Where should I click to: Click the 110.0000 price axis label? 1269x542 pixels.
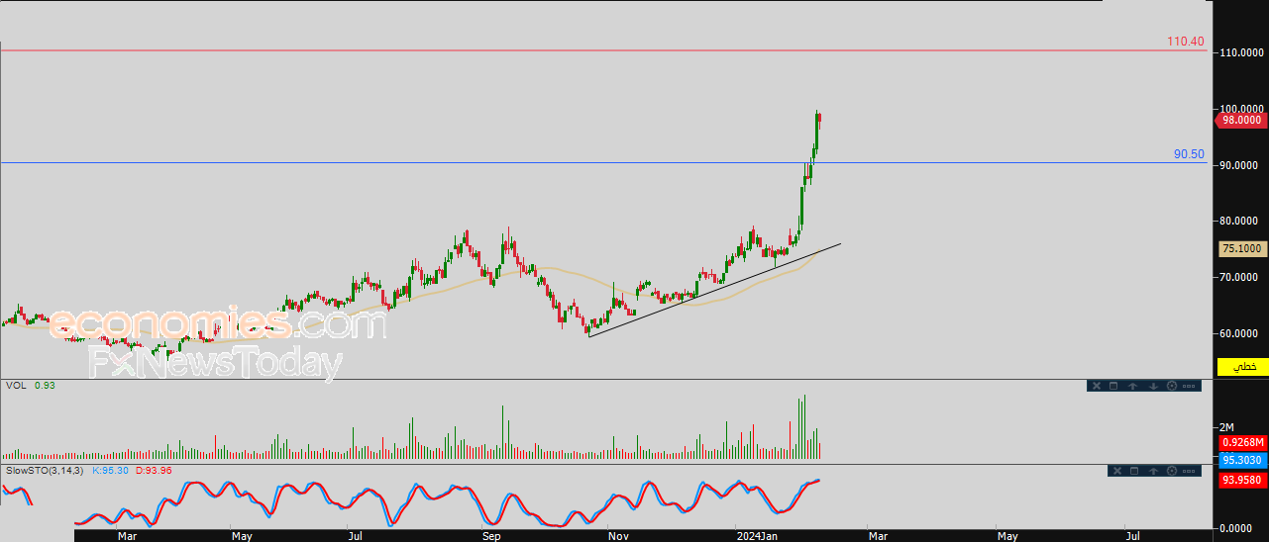(x=1242, y=52)
